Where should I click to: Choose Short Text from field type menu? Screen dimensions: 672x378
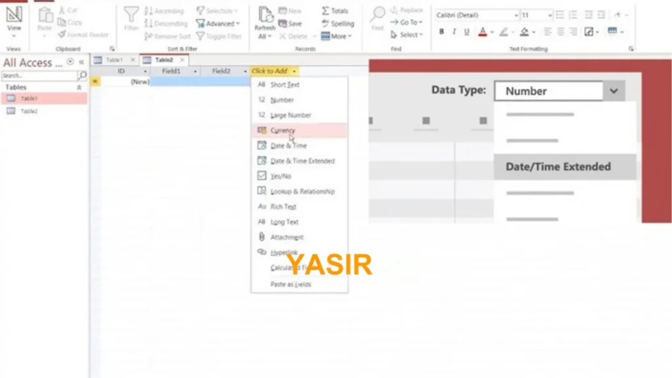point(299,85)
